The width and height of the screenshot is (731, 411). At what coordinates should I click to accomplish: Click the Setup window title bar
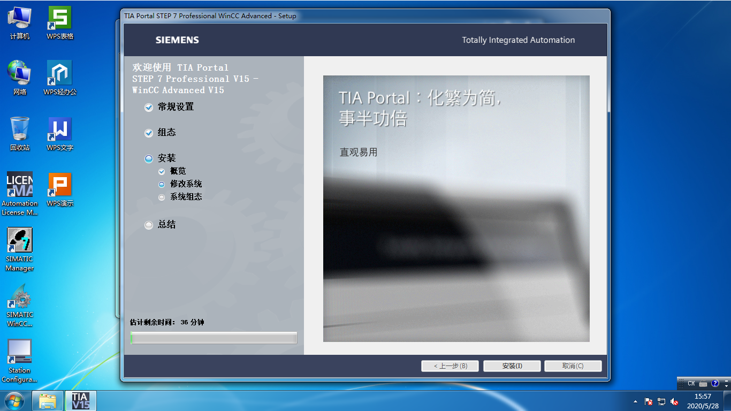pyautogui.click(x=365, y=16)
